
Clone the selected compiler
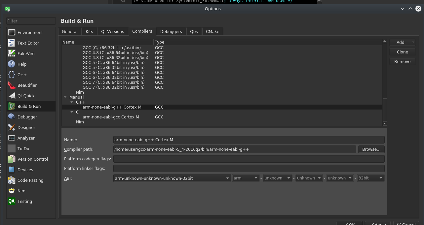click(402, 52)
